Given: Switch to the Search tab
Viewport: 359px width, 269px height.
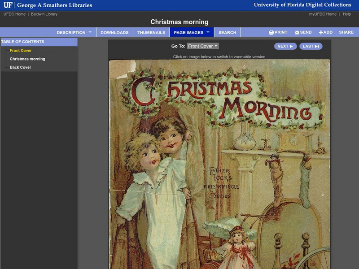Looking at the screenshot, I should pos(227,32).
